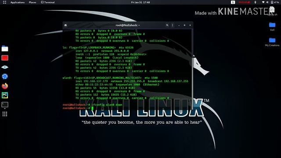Minimize the terminal window

point(179,25)
